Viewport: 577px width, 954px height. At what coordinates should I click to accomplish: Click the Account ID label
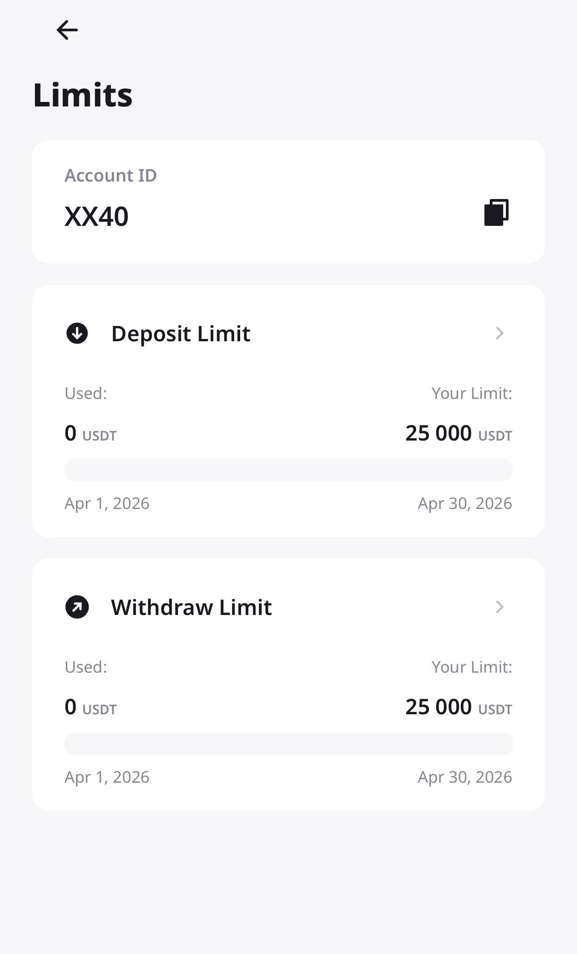click(110, 175)
